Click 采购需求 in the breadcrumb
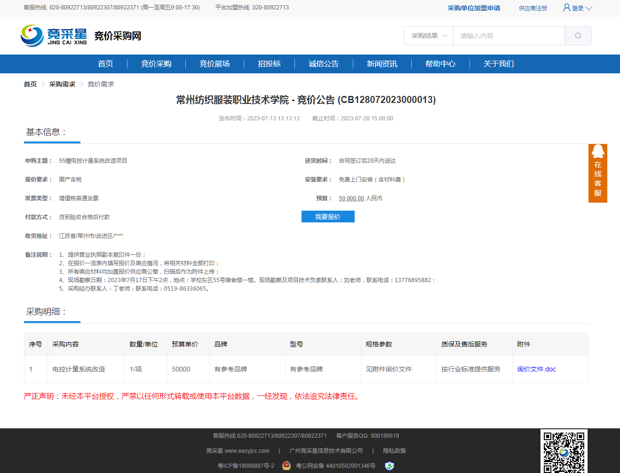Image resolution: width=620 pixels, height=473 pixels. (62, 84)
